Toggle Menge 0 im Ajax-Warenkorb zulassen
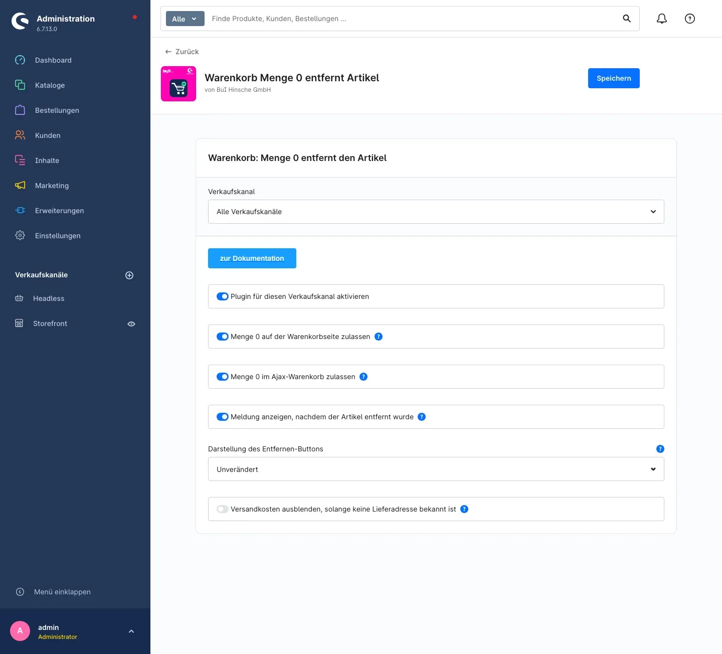The height and width of the screenshot is (654, 722). [x=223, y=377]
